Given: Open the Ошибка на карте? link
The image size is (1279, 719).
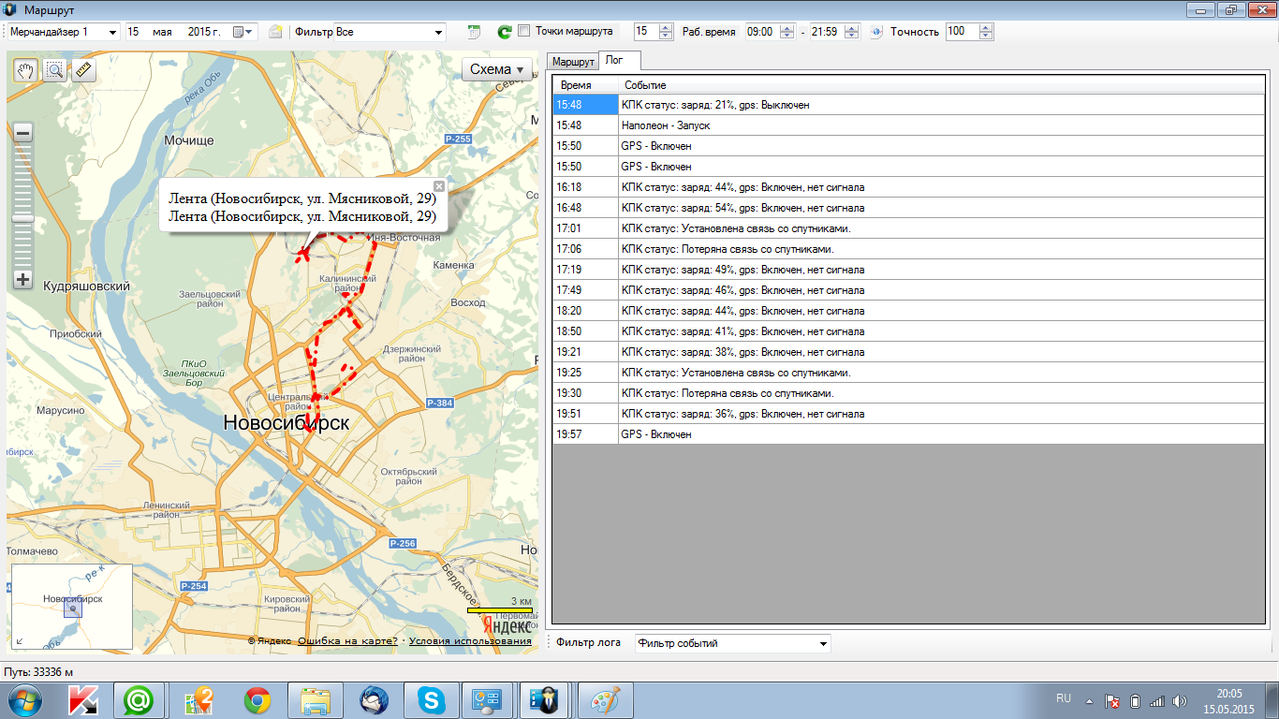Looking at the screenshot, I should click(347, 641).
